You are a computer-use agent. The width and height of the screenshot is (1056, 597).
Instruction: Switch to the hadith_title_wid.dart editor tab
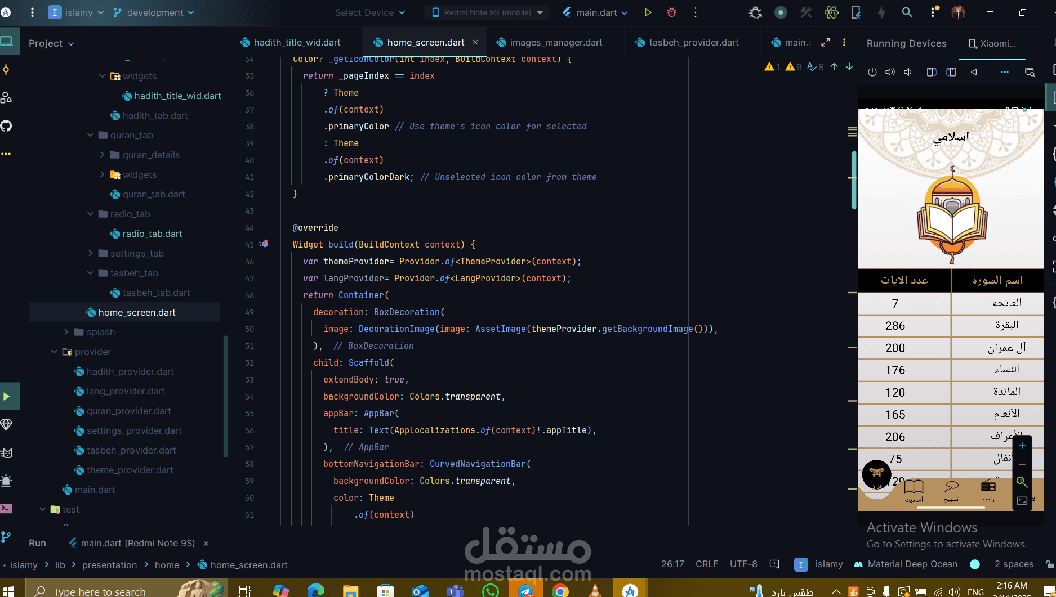[x=291, y=42]
